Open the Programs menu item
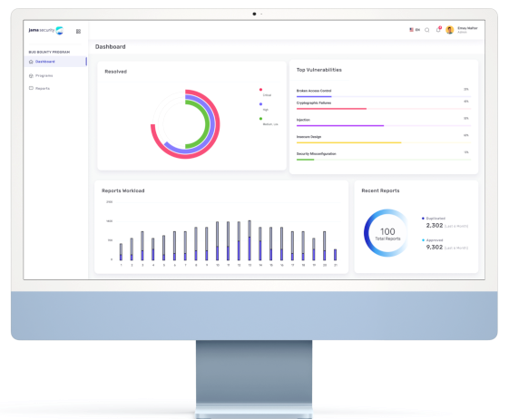509x419 pixels. point(44,75)
